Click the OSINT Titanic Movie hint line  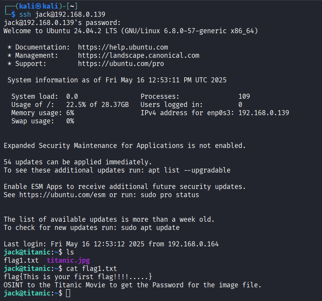click(133, 285)
